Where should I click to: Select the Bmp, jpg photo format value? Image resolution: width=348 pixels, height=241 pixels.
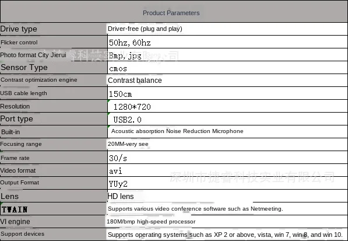point(125,55)
